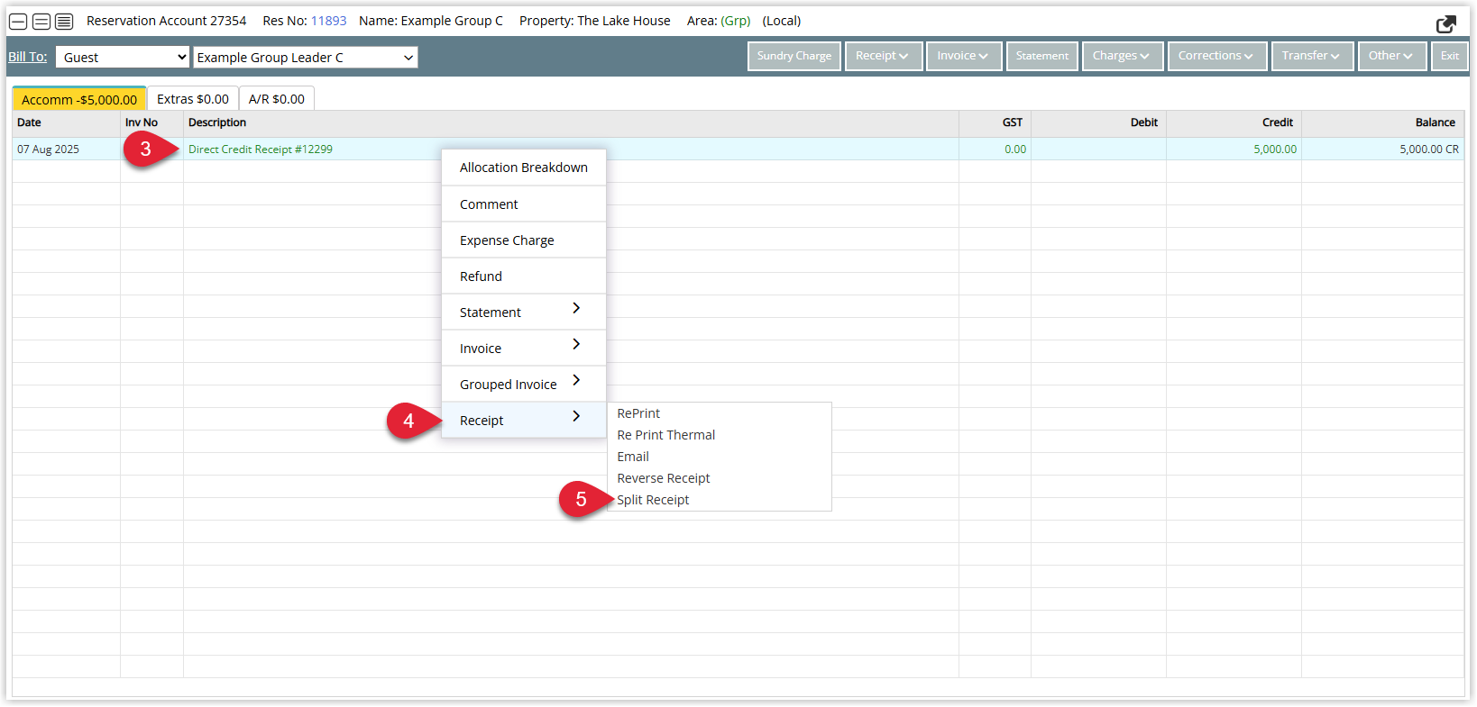Select Direct Credit Receipt #12299 row
Image resolution: width=1477 pixels, height=707 pixels.
[x=738, y=150]
